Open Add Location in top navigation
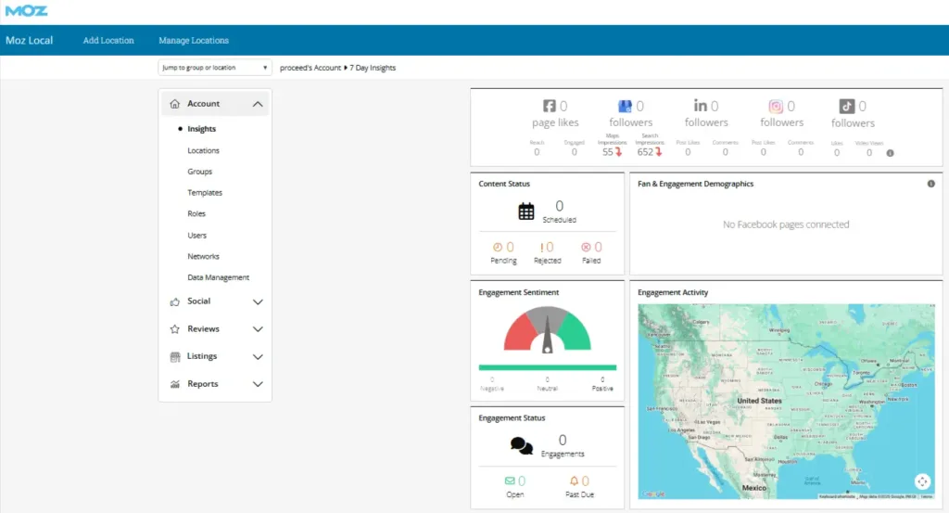Image resolution: width=949 pixels, height=513 pixels. (x=108, y=41)
